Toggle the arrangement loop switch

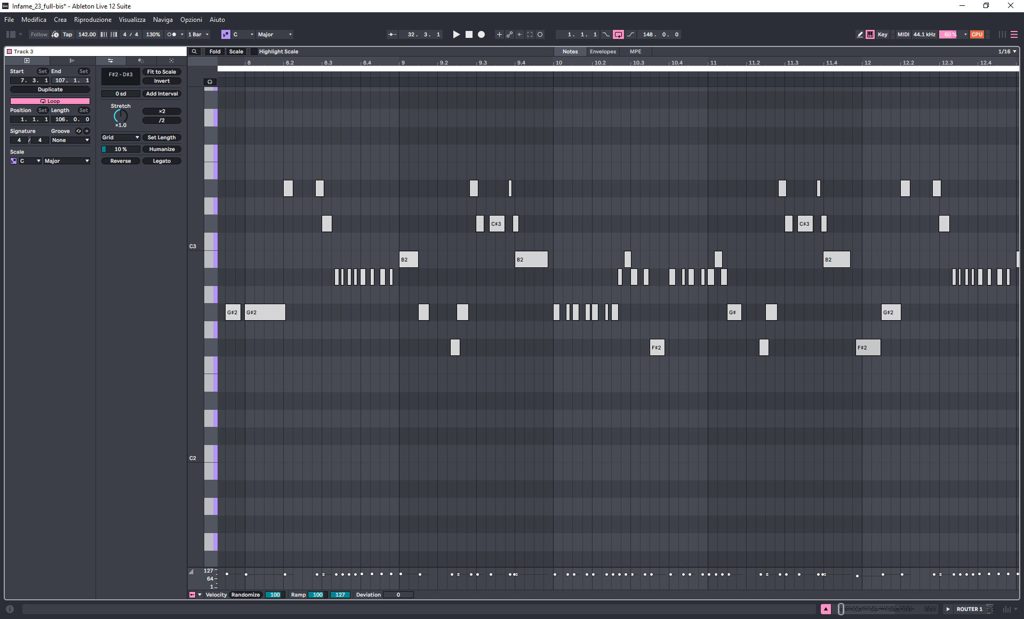(x=618, y=34)
